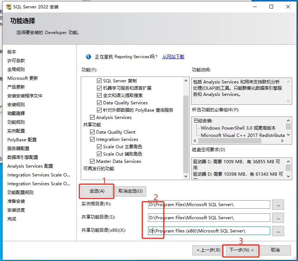Select the 版本 step in the sidebar
The width and height of the screenshot is (298, 261).
tap(12, 52)
